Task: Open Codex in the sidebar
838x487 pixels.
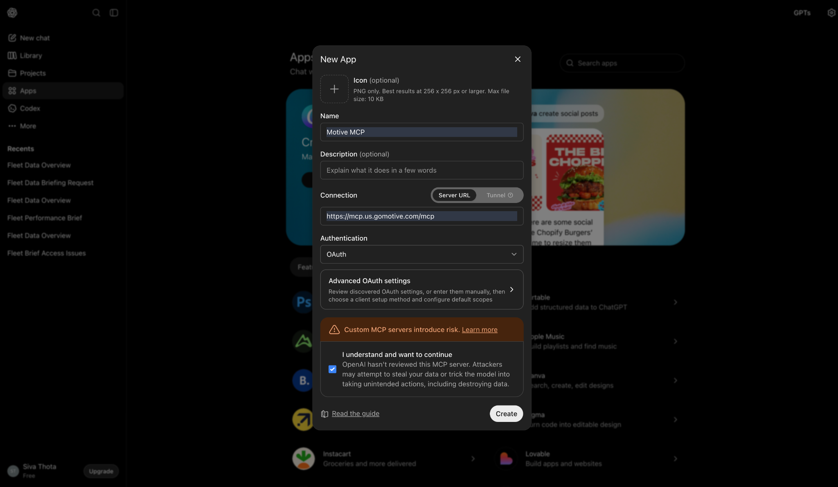Action: [x=63, y=108]
